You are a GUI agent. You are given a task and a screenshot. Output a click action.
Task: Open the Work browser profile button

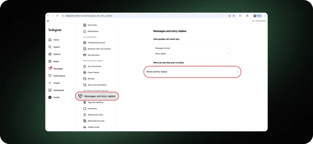point(257,16)
